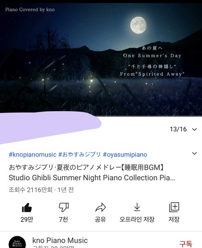
Task: Open the #knopianomusic hashtag
Action: click(x=32, y=155)
